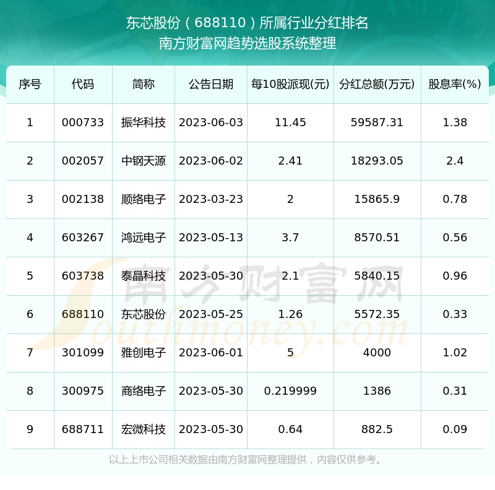Click the dividend yield '0.78'
Image resolution: width=495 pixels, height=490 pixels.
click(455, 199)
